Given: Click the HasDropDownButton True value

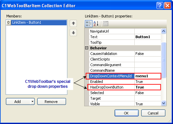Looking at the screenshot, I should [x=148, y=87].
